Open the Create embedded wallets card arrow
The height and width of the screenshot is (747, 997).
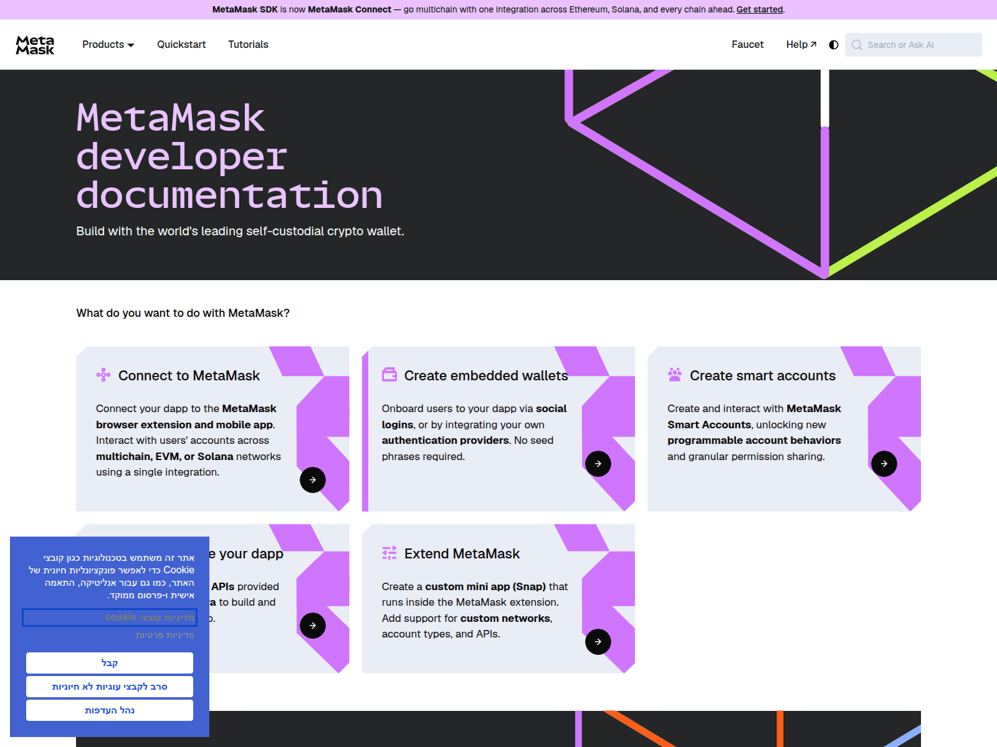click(x=598, y=464)
